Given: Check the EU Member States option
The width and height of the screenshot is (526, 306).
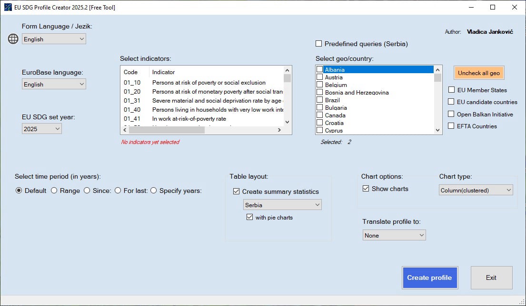Looking at the screenshot, I should (451, 90).
